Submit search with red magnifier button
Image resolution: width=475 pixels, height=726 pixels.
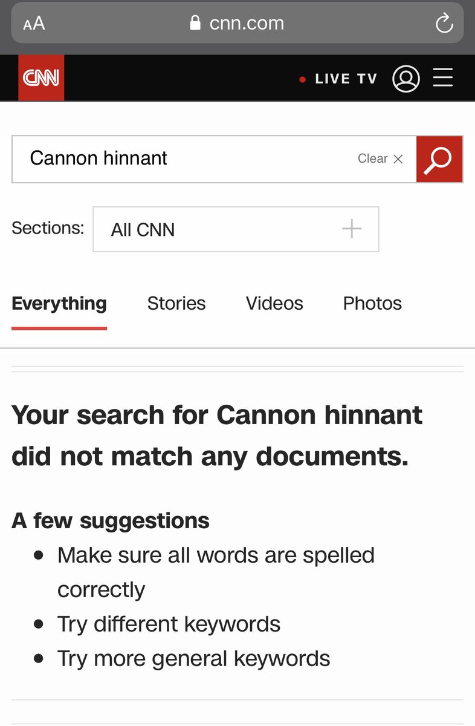pos(439,159)
